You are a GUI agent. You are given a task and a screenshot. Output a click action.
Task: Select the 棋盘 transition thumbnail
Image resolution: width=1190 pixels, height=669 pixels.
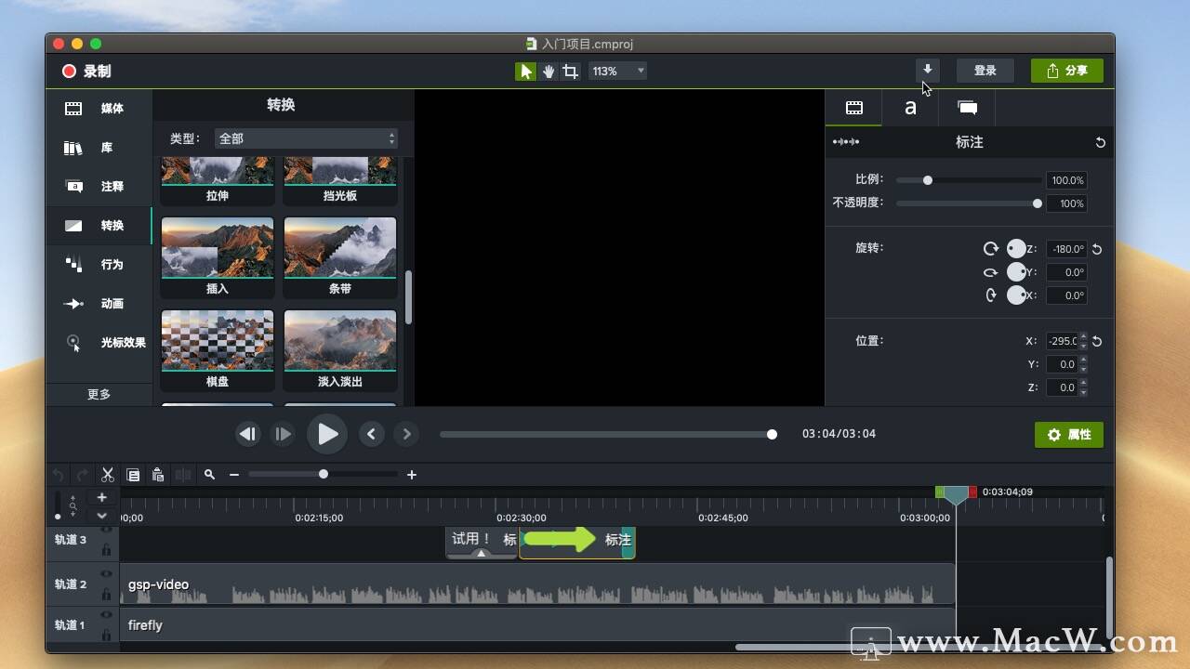[x=218, y=350]
